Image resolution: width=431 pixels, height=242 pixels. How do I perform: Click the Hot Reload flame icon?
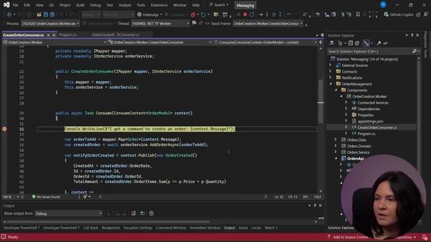coord(193,15)
